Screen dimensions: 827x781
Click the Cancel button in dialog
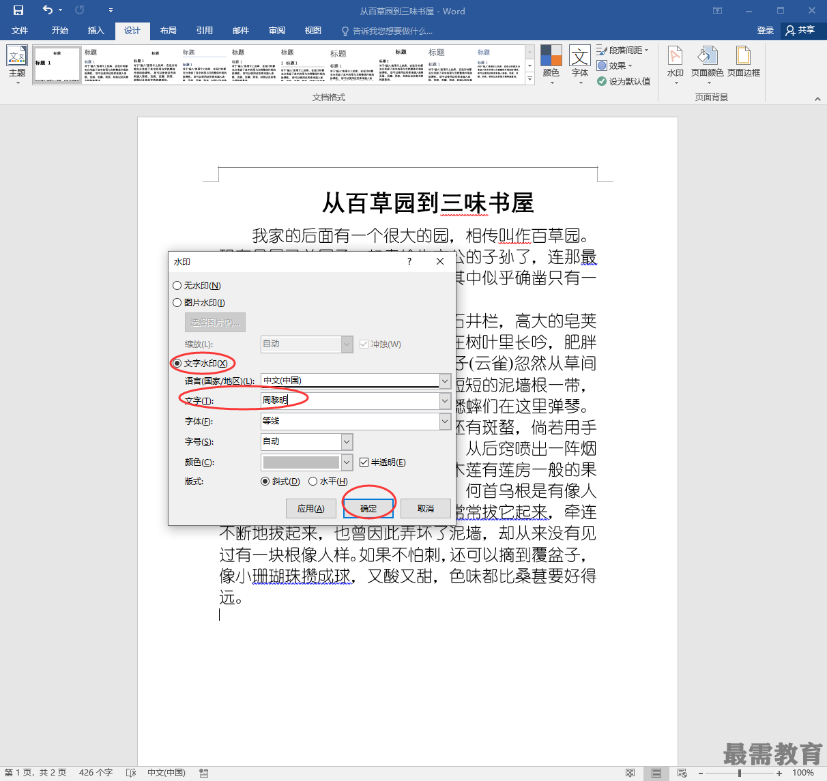pyautogui.click(x=426, y=508)
